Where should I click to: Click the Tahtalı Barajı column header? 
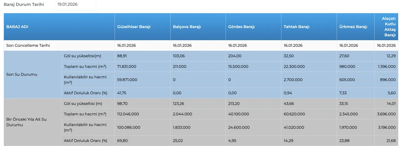tap(296, 27)
